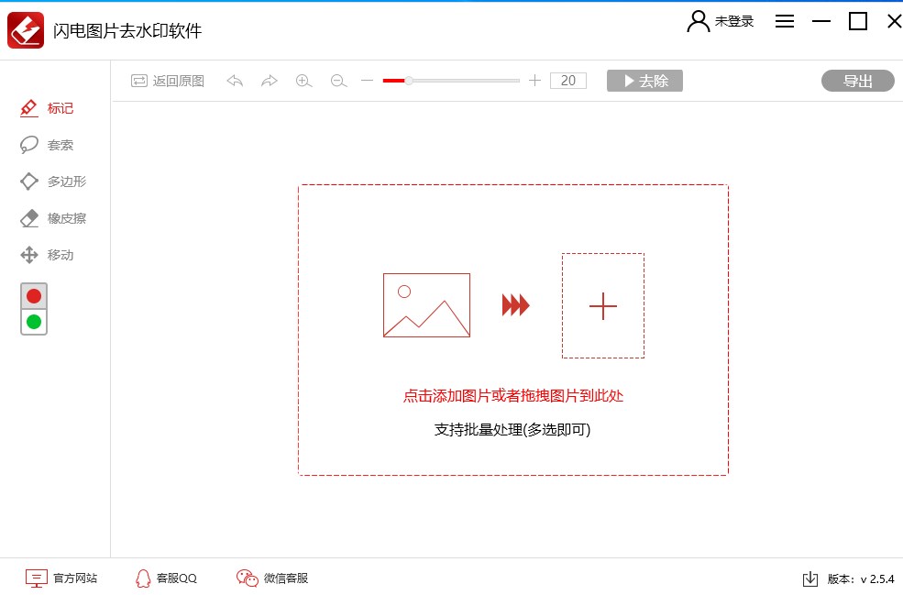Click the undo arrow in the toolbar

[235, 81]
